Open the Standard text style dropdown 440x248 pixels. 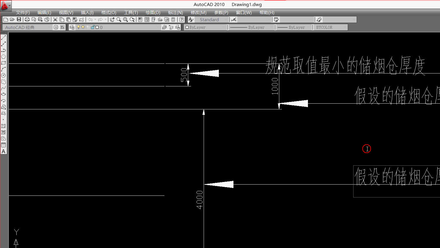[x=212, y=20]
